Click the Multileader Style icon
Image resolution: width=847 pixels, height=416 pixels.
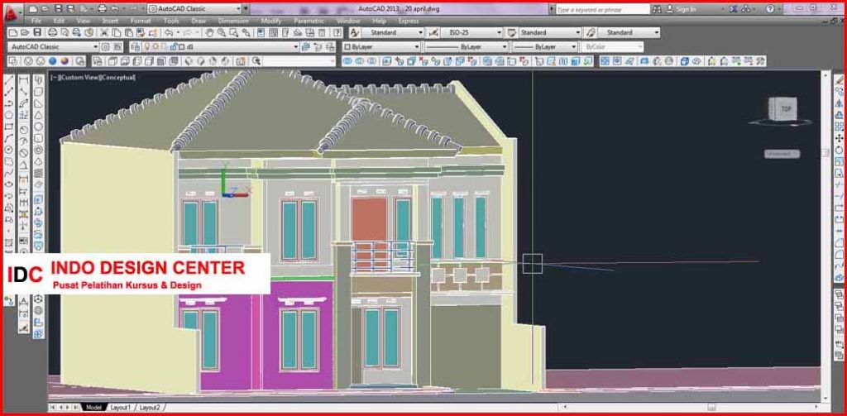[x=591, y=32]
